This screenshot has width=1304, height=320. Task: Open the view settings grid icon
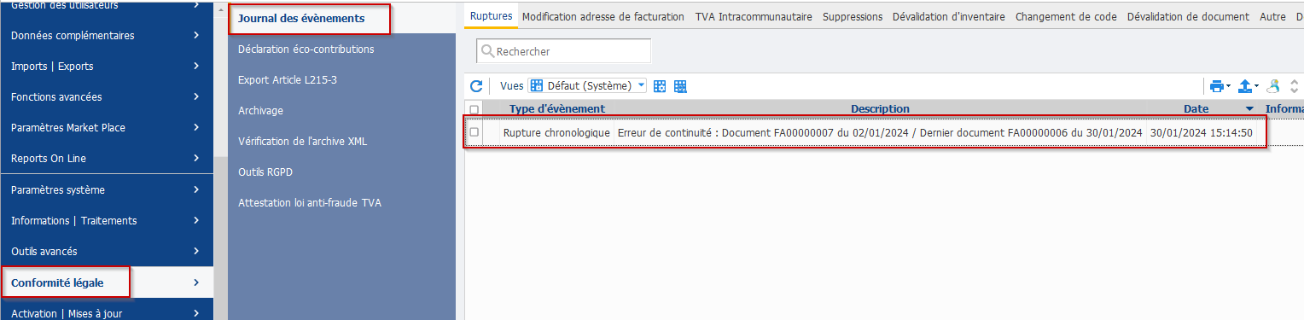[660, 86]
